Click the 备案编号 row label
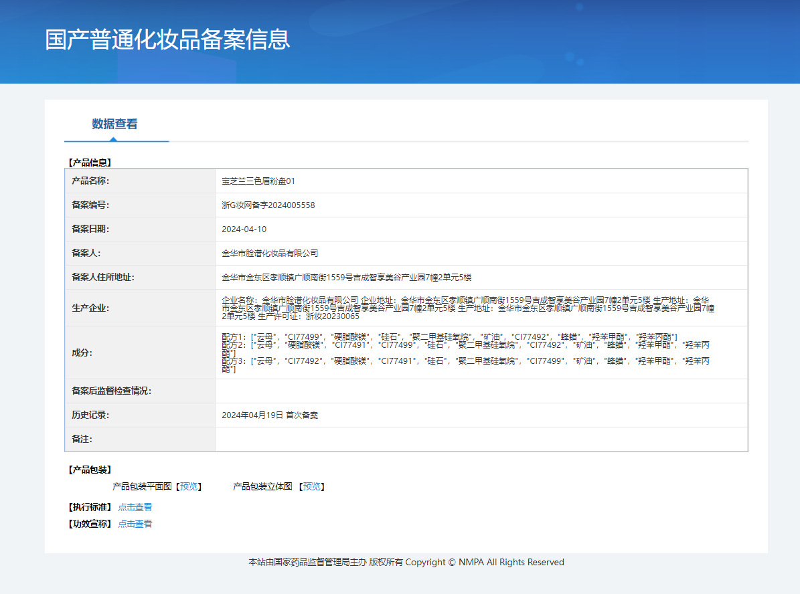Image resolution: width=800 pixels, height=594 pixels. (x=90, y=205)
